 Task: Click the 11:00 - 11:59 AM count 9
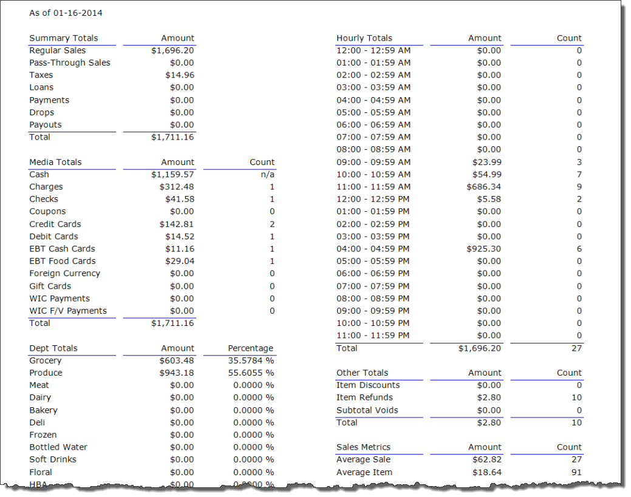coord(579,186)
